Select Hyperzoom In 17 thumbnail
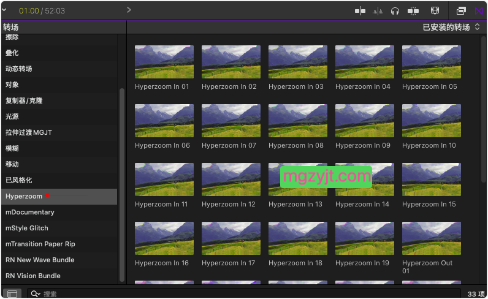This screenshot has width=488, height=299. click(x=231, y=238)
